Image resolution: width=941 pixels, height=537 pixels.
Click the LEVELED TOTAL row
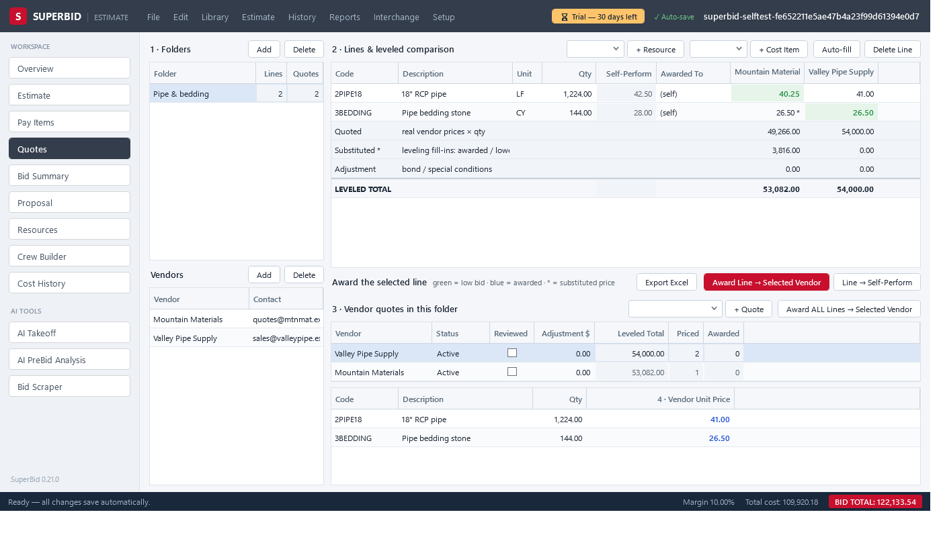625,189
